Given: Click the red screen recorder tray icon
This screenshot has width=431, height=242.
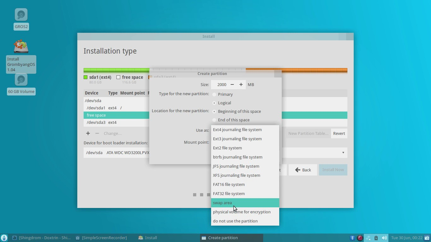Looking at the screenshot, I should point(360,238).
